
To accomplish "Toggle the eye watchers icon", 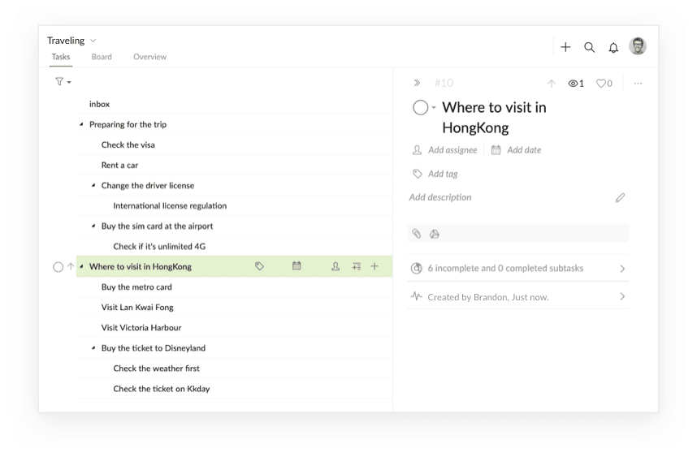I will click(x=573, y=83).
